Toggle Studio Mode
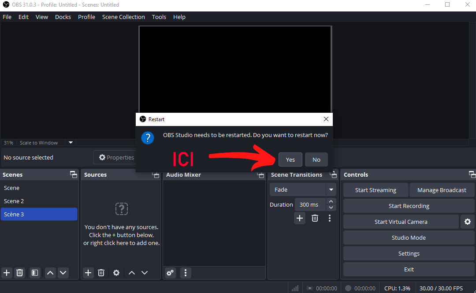Viewport: 476px width, 293px height. (x=409, y=237)
